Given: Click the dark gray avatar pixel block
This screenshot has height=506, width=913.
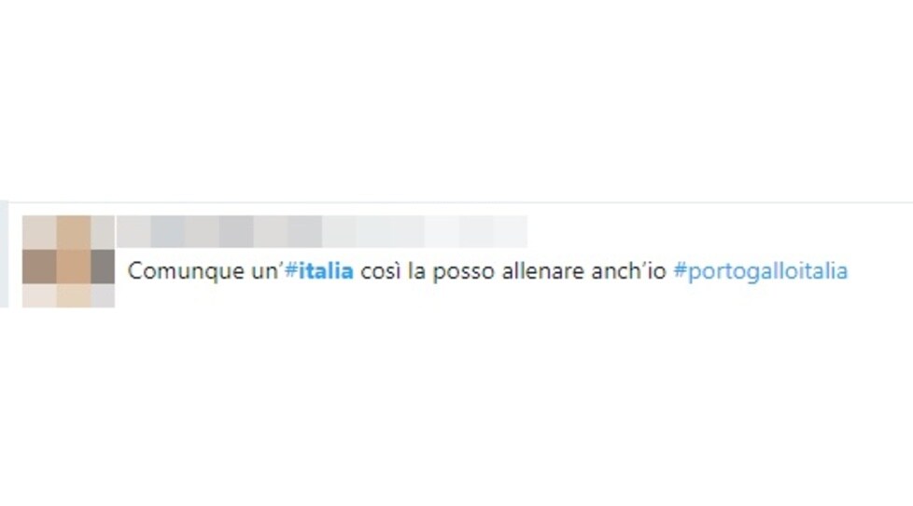Looking at the screenshot, I should (103, 267).
